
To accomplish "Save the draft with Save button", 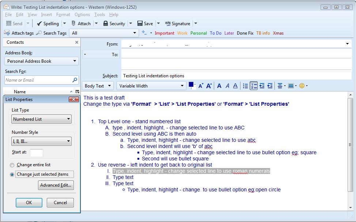I will (x=145, y=24).
